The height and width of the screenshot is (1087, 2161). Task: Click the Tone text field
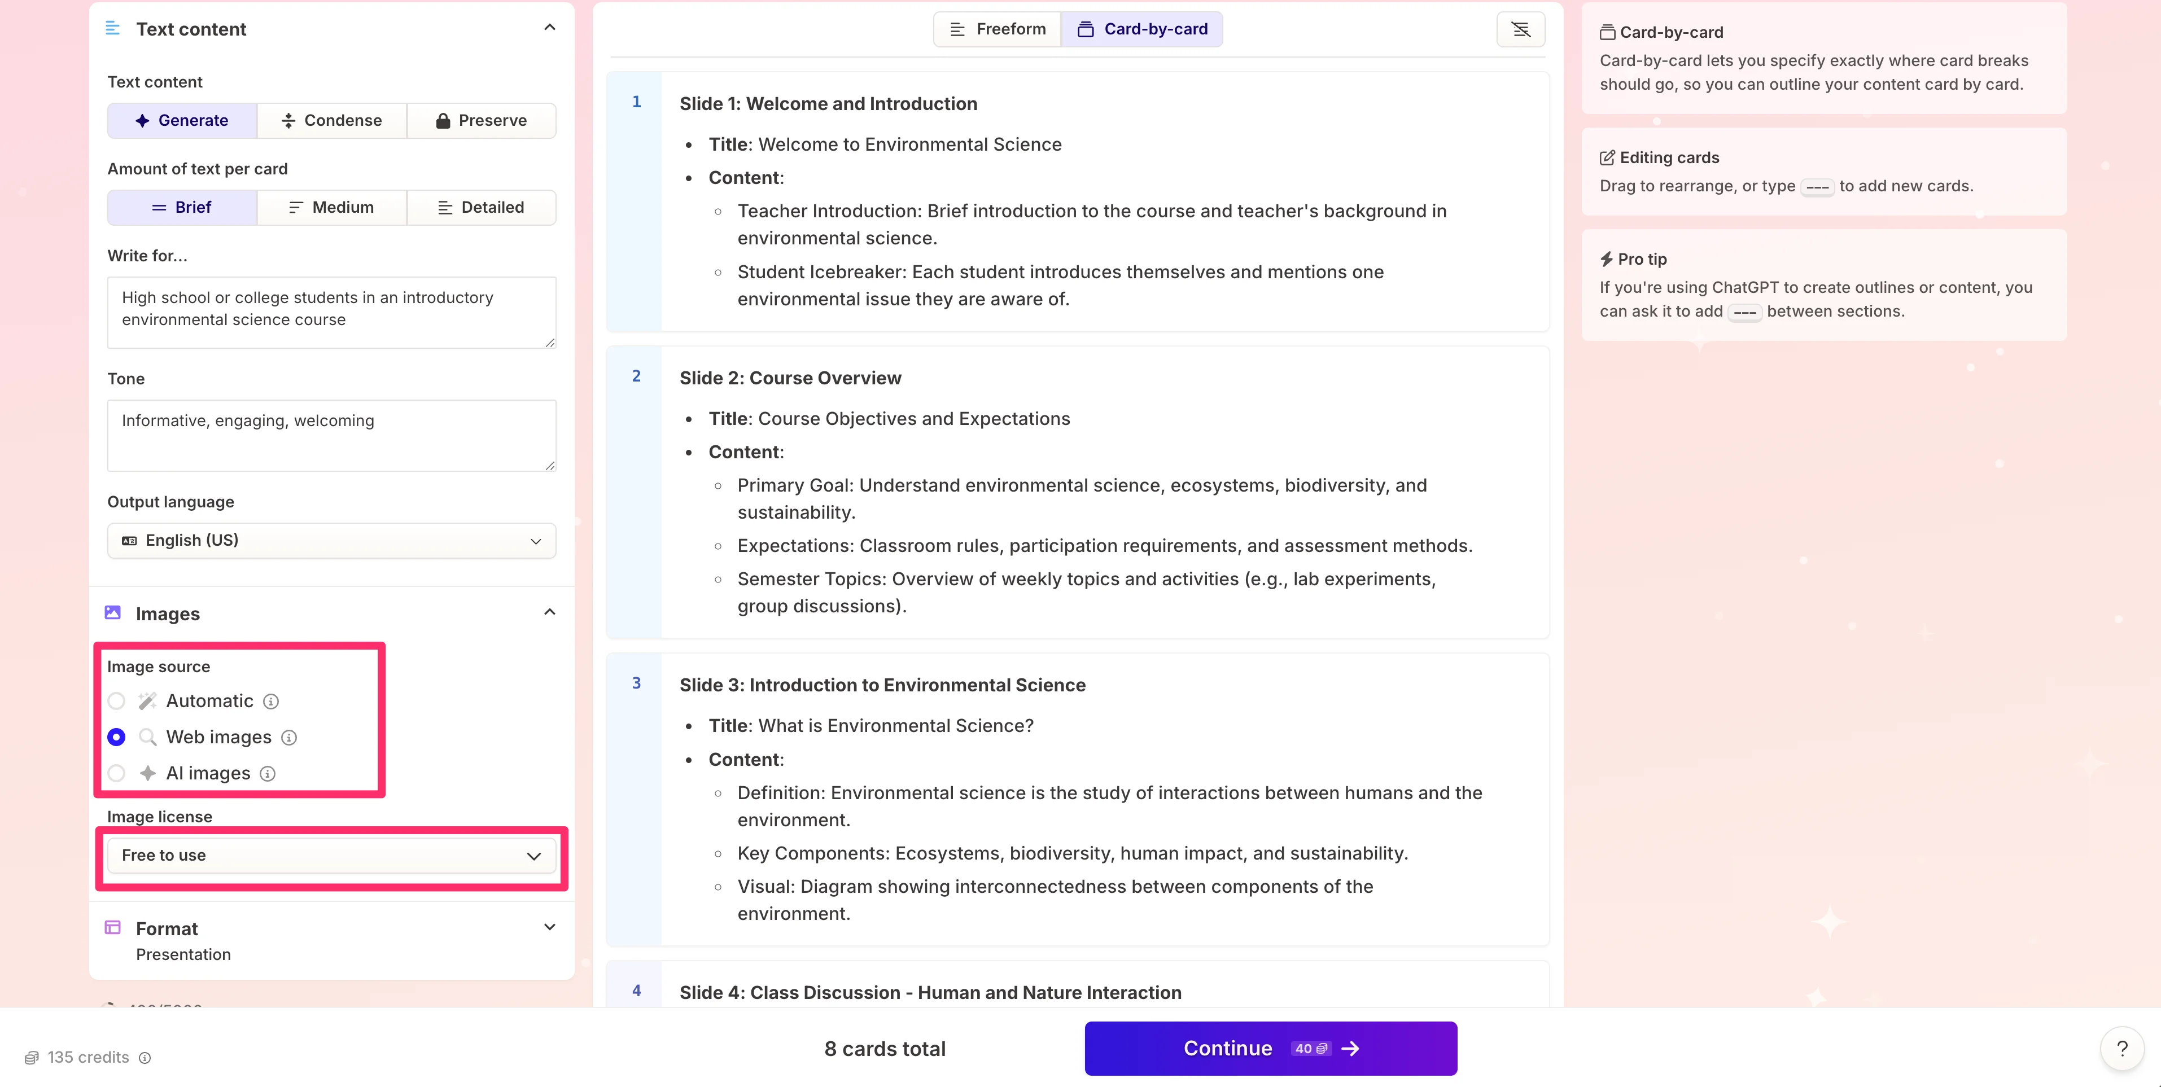click(x=331, y=435)
